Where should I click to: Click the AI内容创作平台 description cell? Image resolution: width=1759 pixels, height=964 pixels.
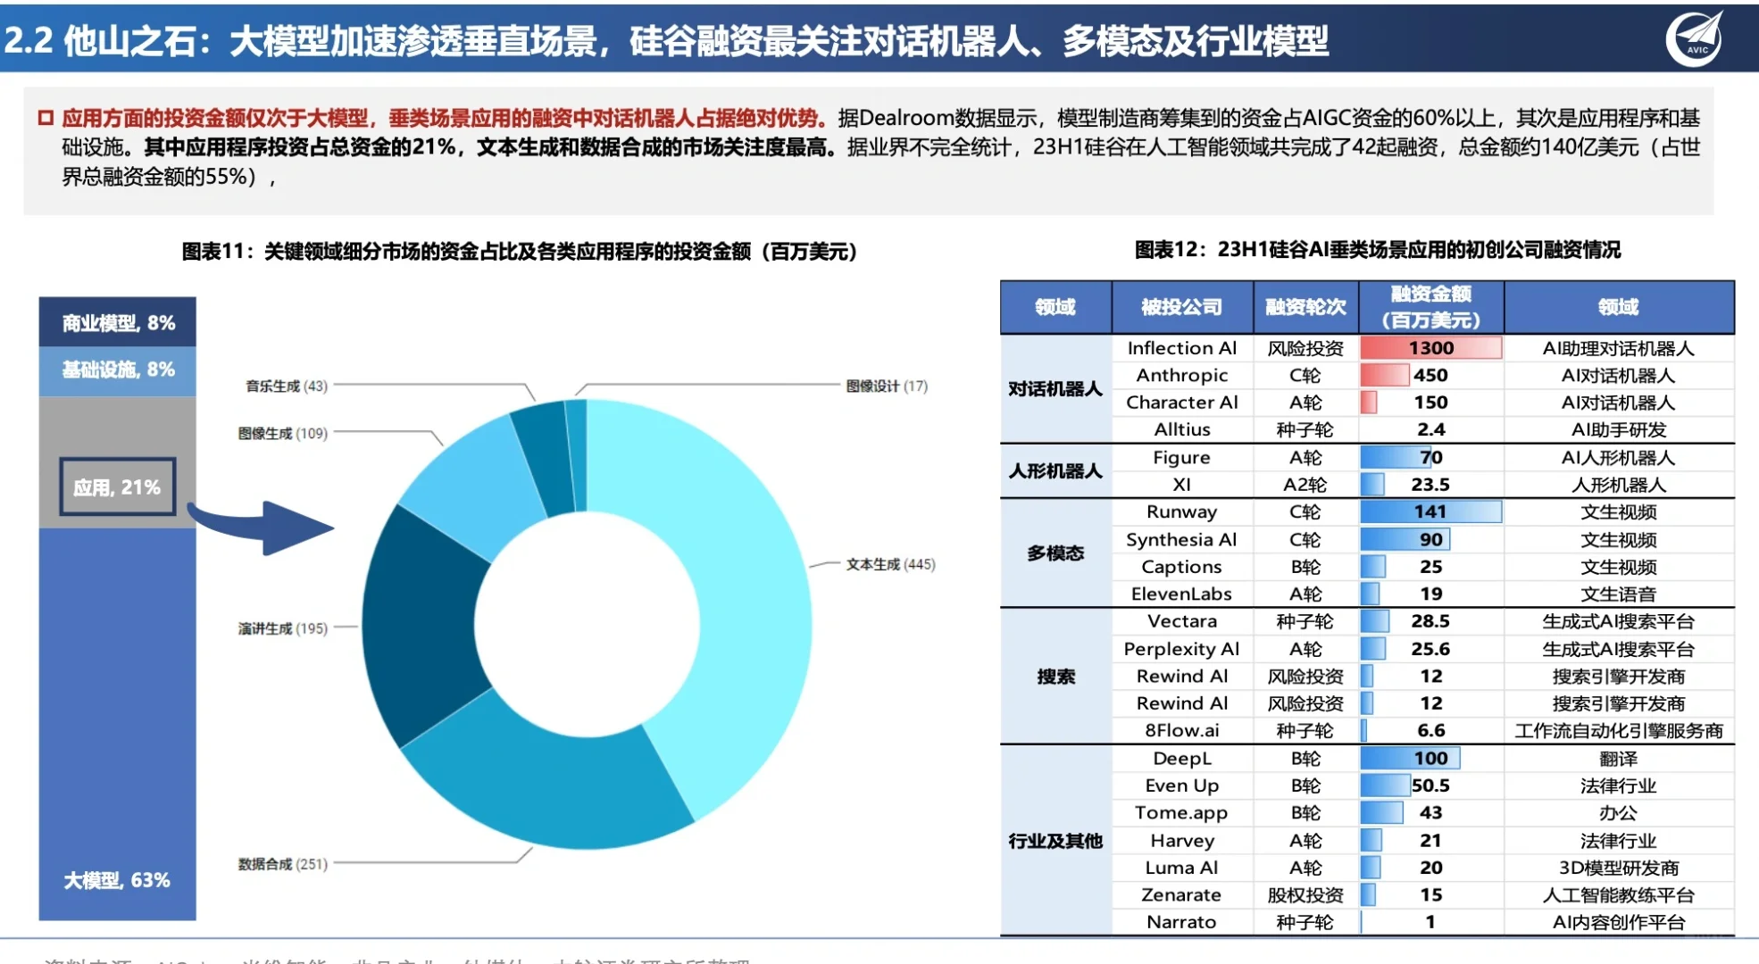(1619, 922)
